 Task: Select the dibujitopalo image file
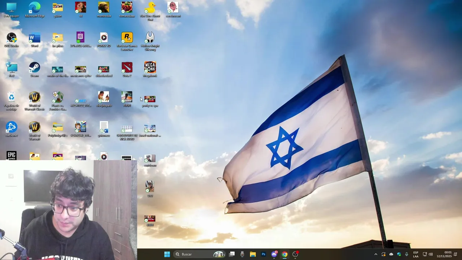pos(104,99)
